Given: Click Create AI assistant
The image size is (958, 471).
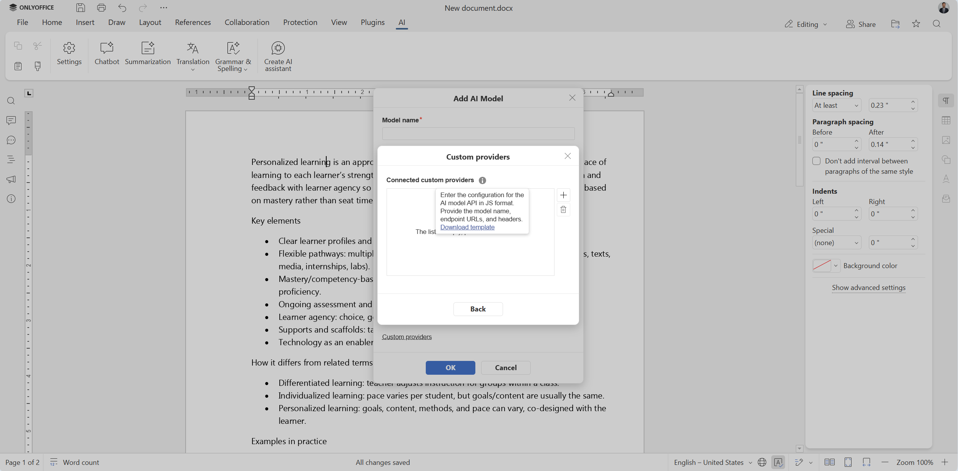Looking at the screenshot, I should 278,57.
